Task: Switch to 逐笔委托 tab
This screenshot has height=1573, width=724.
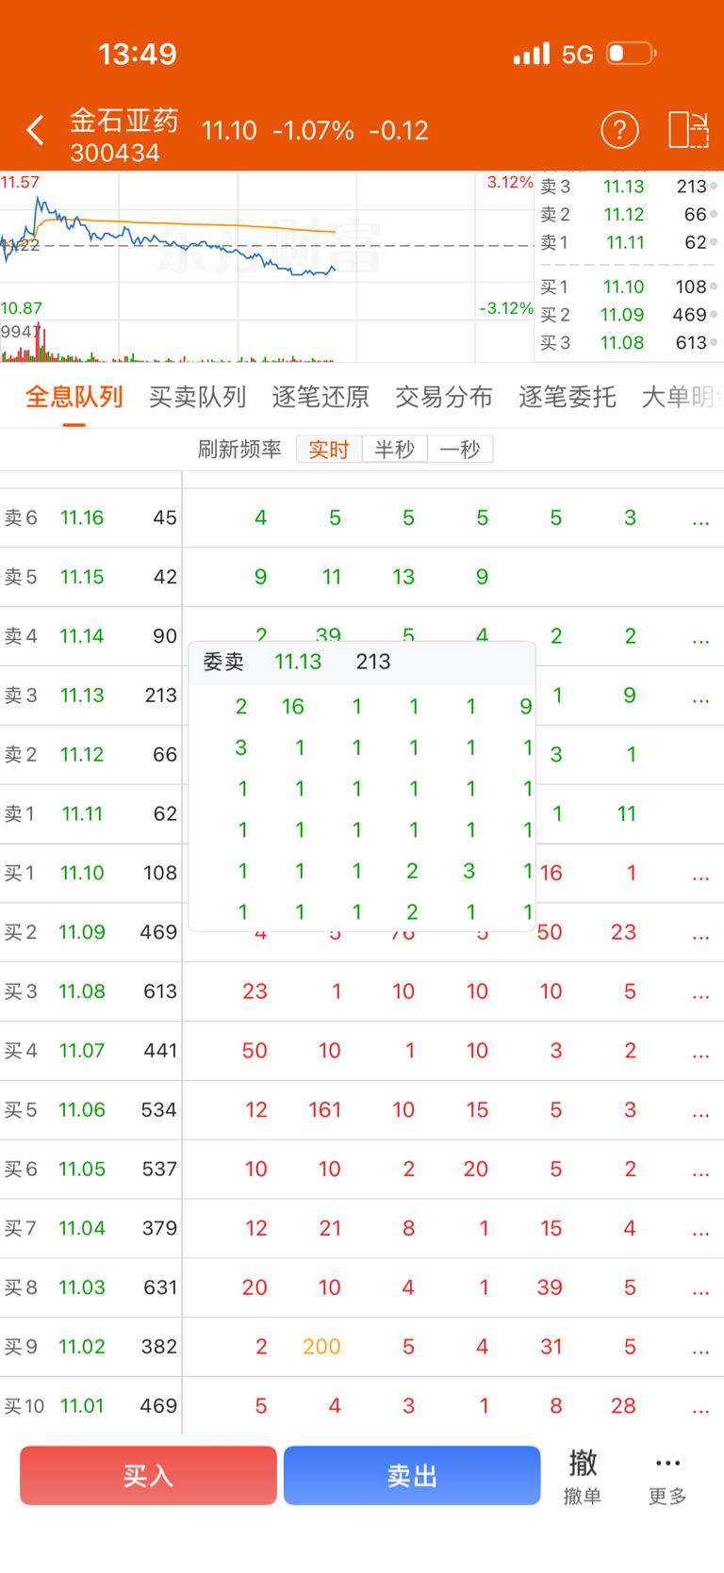Action: point(568,397)
